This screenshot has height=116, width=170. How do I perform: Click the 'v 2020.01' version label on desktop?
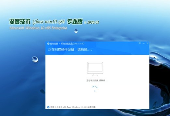pos(92,22)
